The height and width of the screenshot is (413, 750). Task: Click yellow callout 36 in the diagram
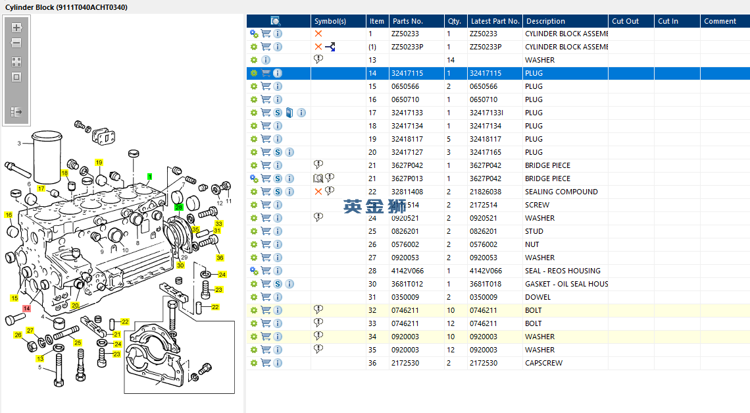click(x=220, y=258)
